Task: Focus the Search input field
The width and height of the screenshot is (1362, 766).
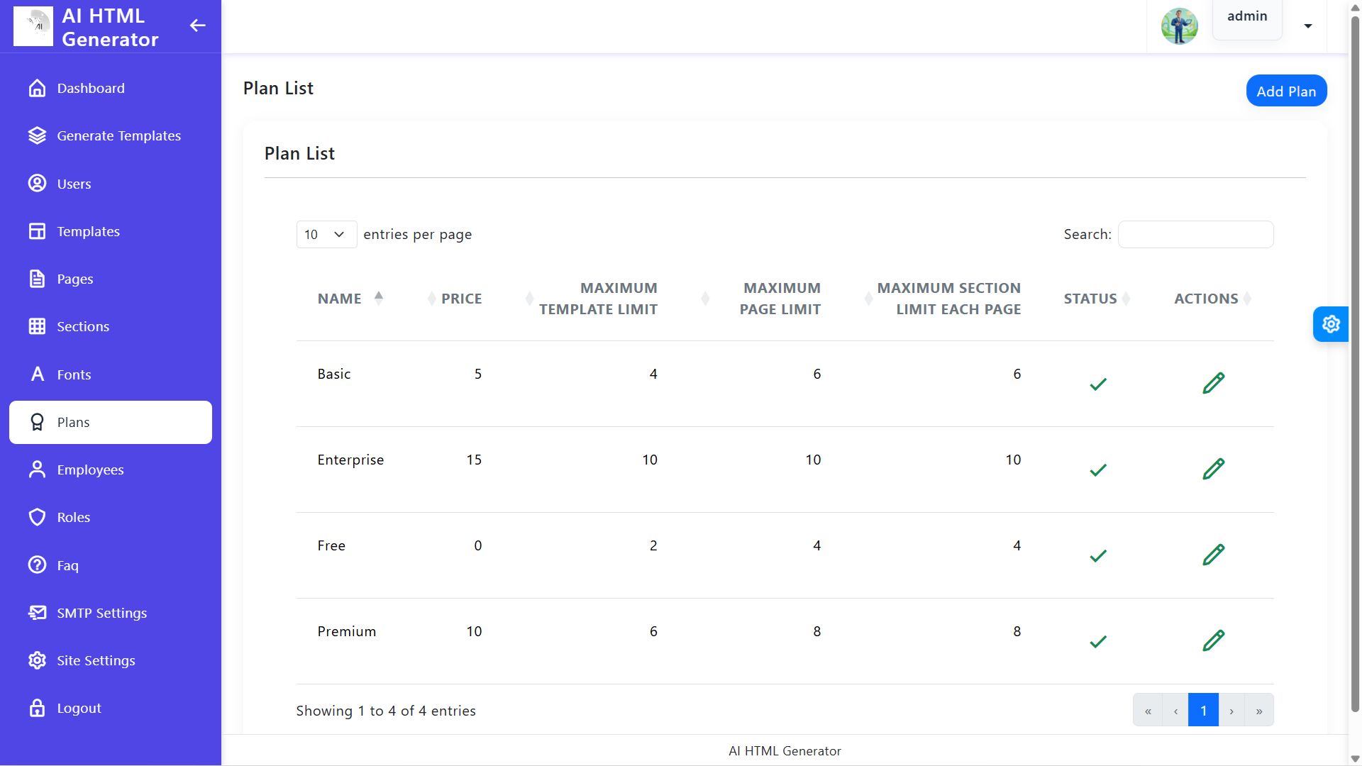Action: (x=1195, y=235)
